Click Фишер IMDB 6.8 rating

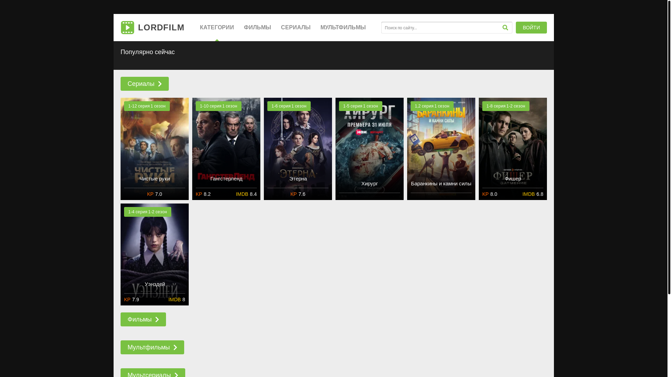533,194
